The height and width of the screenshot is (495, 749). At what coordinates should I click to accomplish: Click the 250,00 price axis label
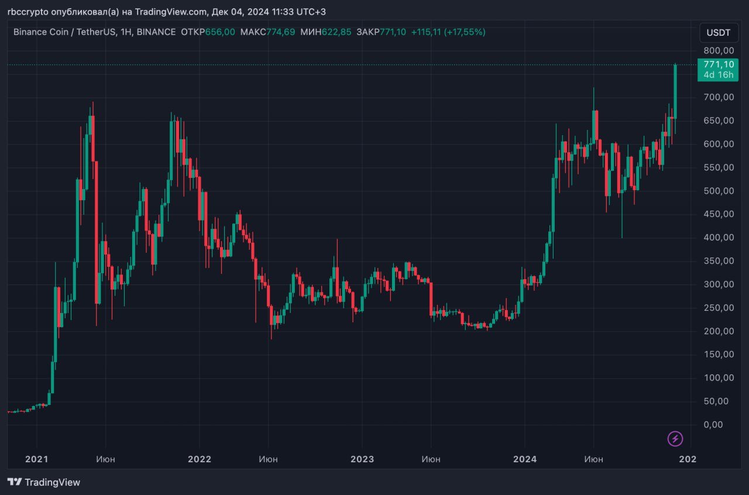tap(718, 308)
